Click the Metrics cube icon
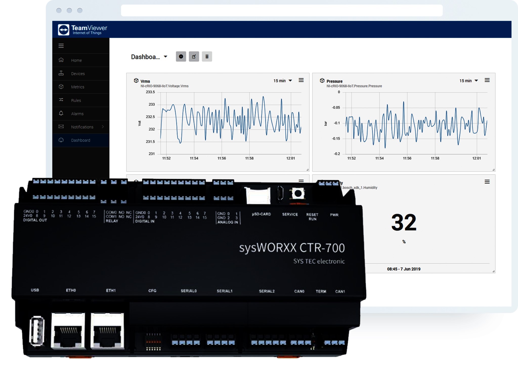This screenshot has width=518, height=368. coord(61,87)
